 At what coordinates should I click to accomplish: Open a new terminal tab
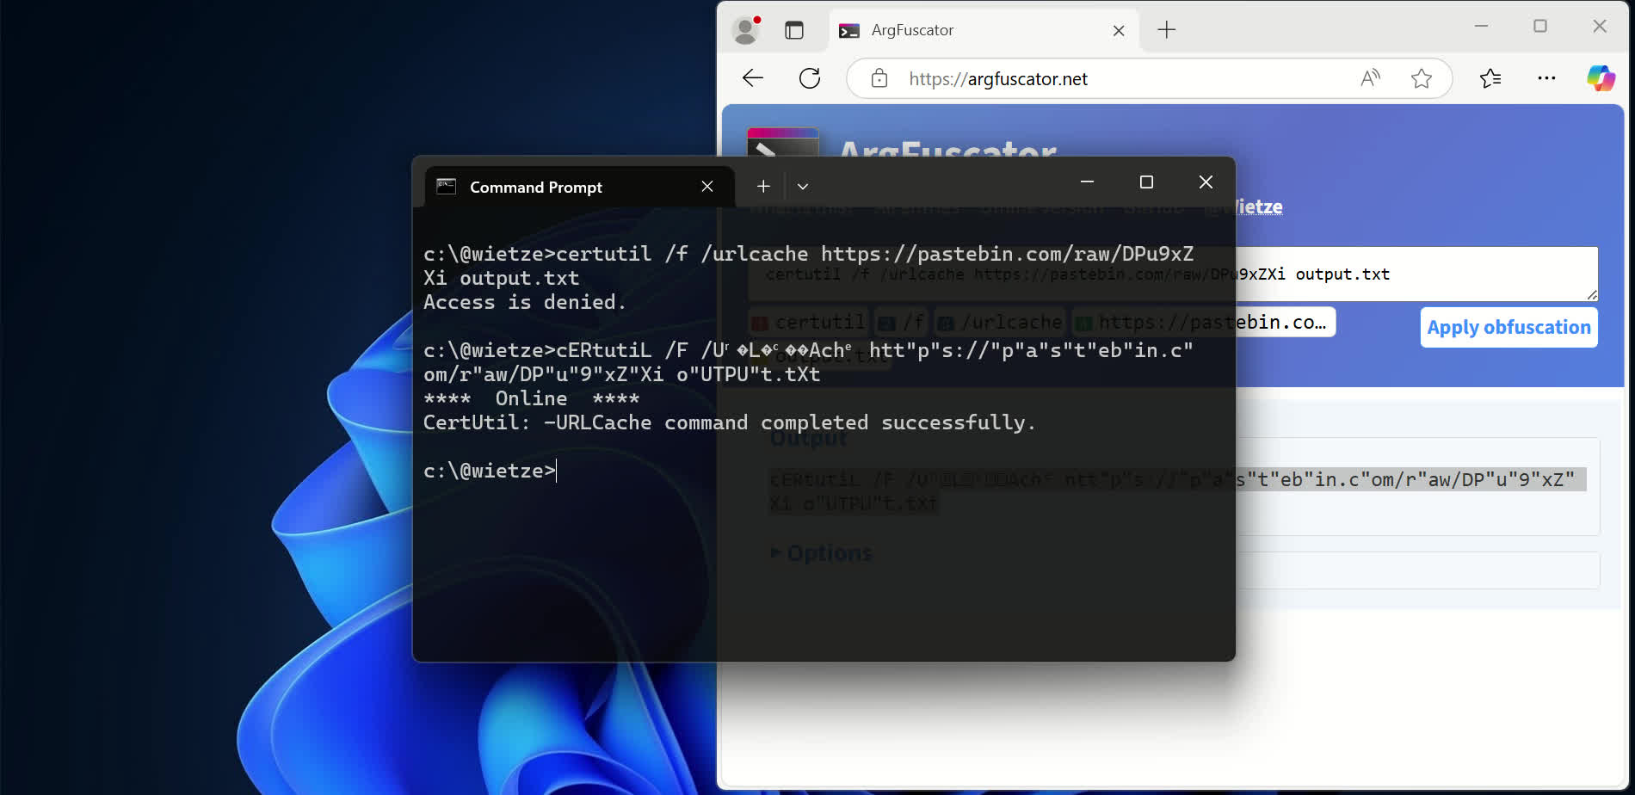pyautogui.click(x=763, y=186)
